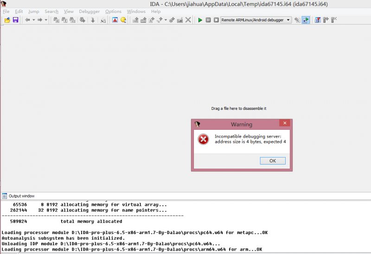This screenshot has width=371, height=254.
Task: Click the yellow circle toolbar icon
Action: (123, 20)
